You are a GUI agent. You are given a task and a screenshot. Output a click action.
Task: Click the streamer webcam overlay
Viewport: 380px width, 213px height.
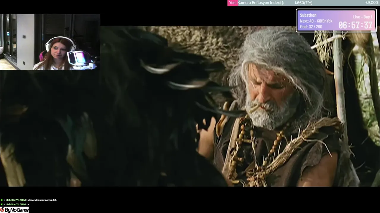[50, 42]
